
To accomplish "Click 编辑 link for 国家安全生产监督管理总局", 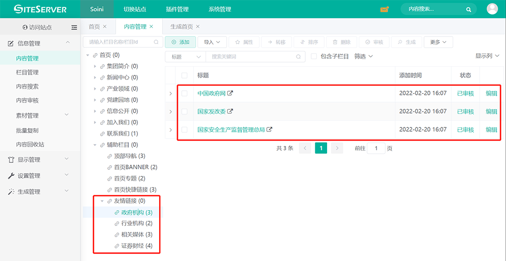I will pos(491,130).
